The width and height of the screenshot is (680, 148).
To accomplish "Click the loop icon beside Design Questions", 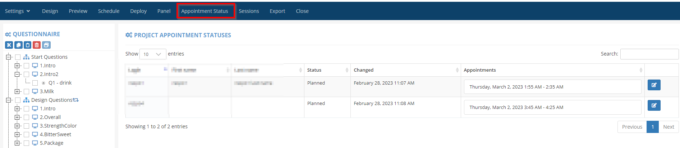I will click(76, 100).
